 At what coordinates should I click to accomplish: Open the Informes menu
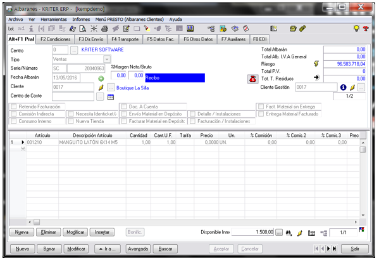[81, 20]
